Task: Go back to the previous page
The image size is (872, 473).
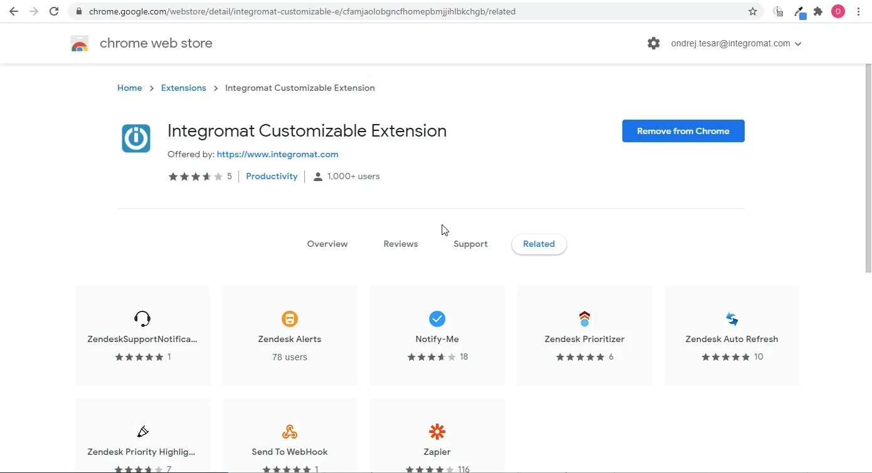Action: pyautogui.click(x=14, y=11)
